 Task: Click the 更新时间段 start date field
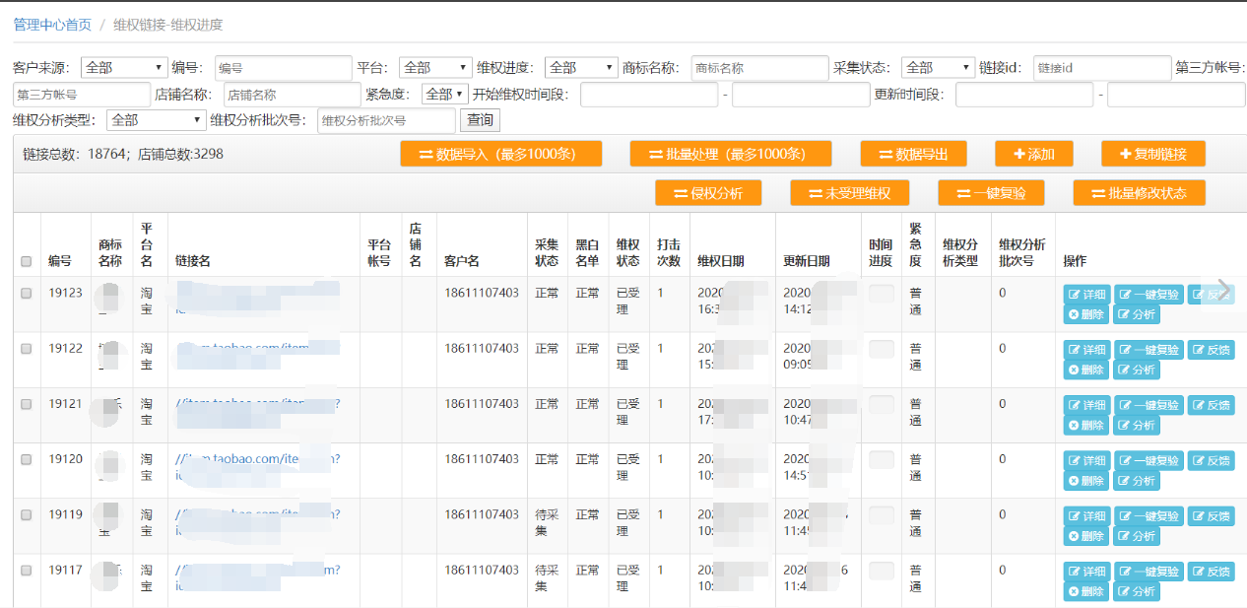1024,95
